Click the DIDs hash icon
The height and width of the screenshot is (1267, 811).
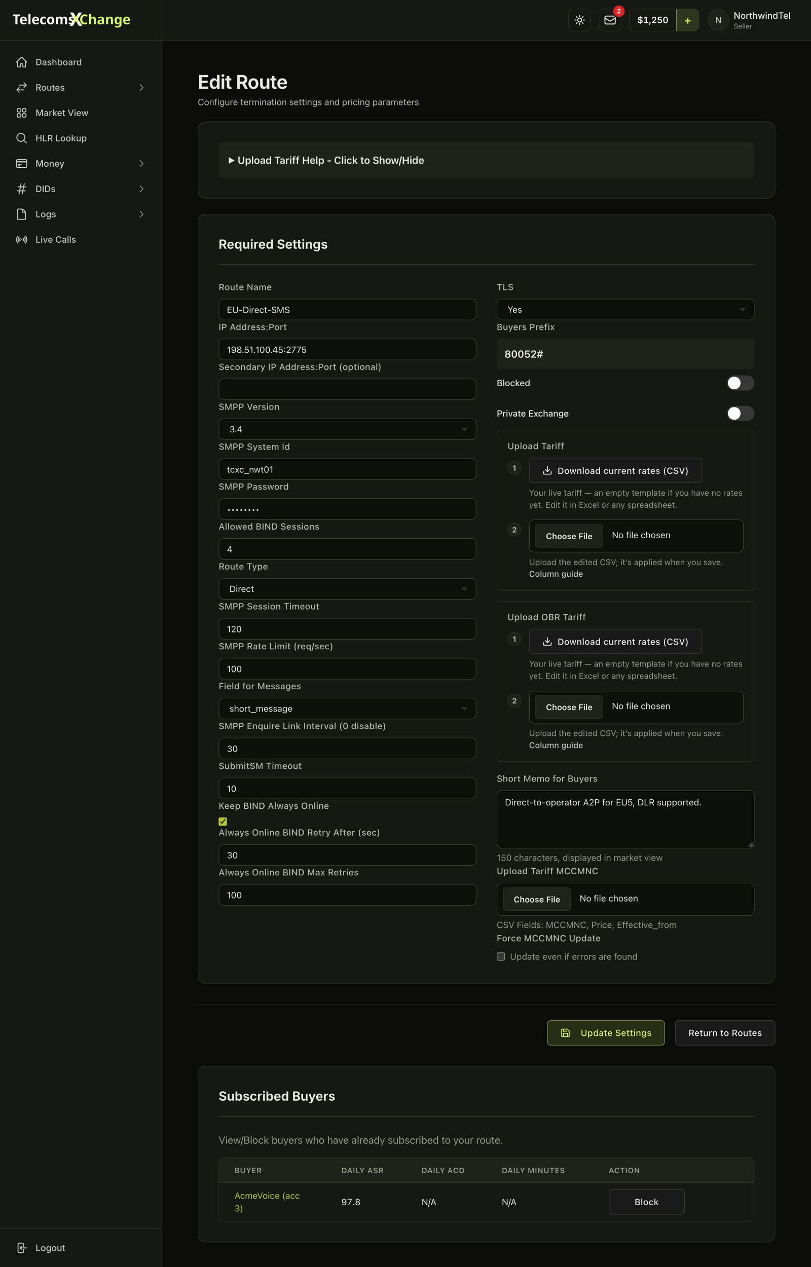(22, 189)
